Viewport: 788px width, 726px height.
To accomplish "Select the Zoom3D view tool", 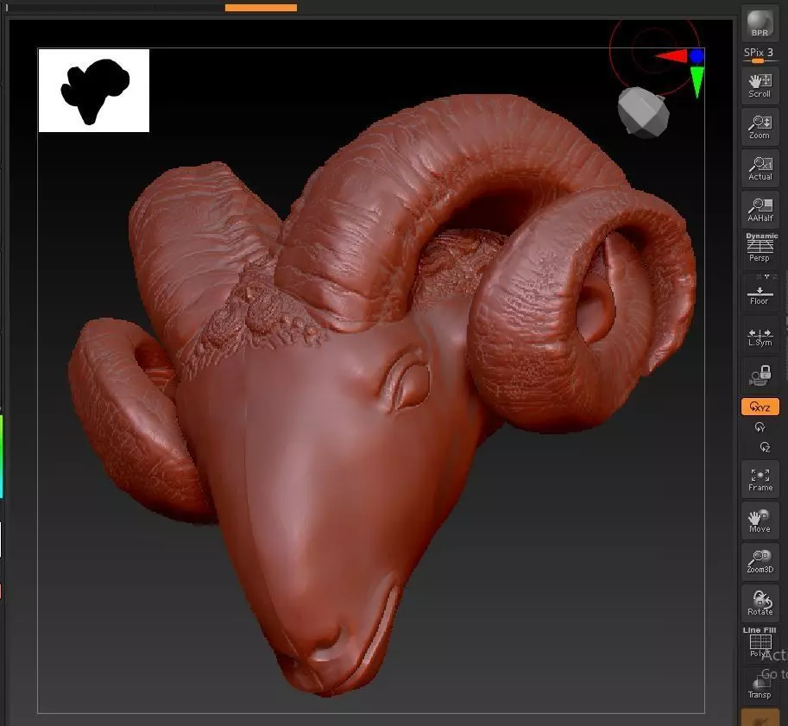I will coord(760,562).
